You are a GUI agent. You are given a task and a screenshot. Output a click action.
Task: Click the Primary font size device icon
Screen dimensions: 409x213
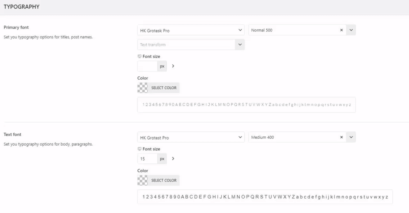click(139, 56)
